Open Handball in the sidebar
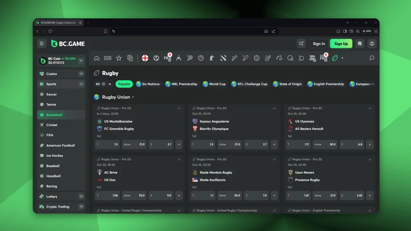Viewport: 411px width, 231px height. pyautogui.click(x=61, y=176)
